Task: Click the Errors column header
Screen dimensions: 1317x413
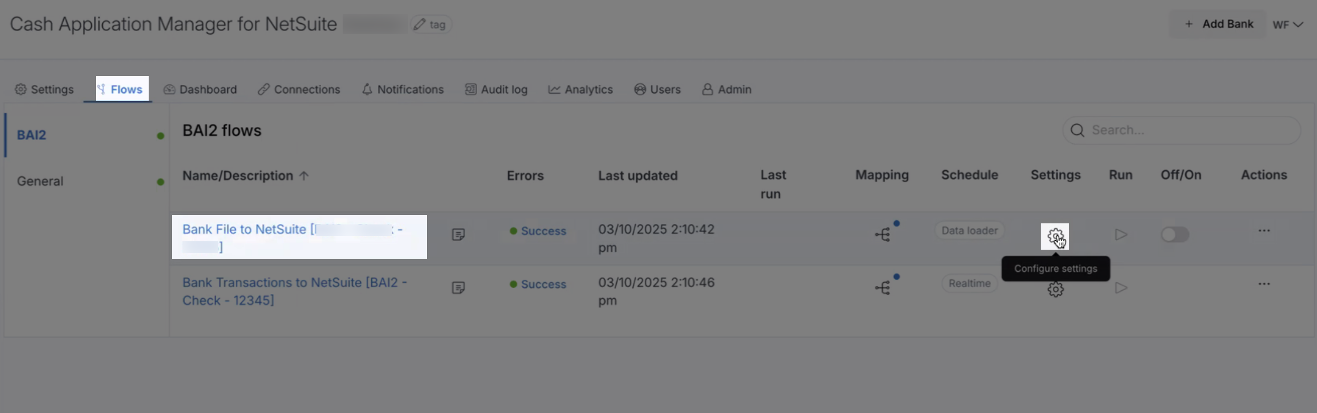Action: click(x=525, y=176)
